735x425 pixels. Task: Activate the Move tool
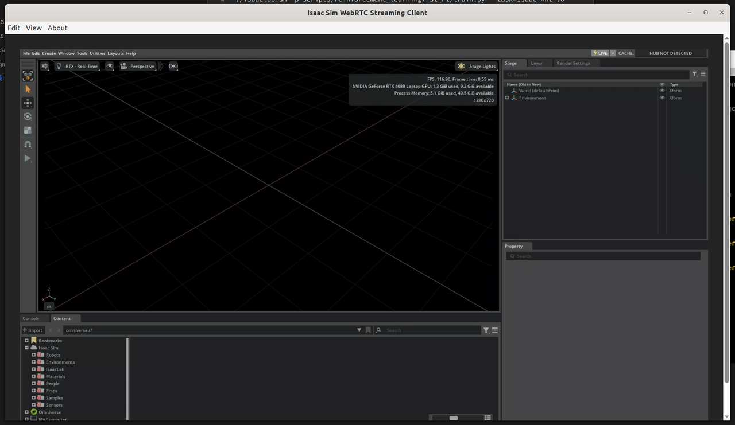pyautogui.click(x=28, y=103)
